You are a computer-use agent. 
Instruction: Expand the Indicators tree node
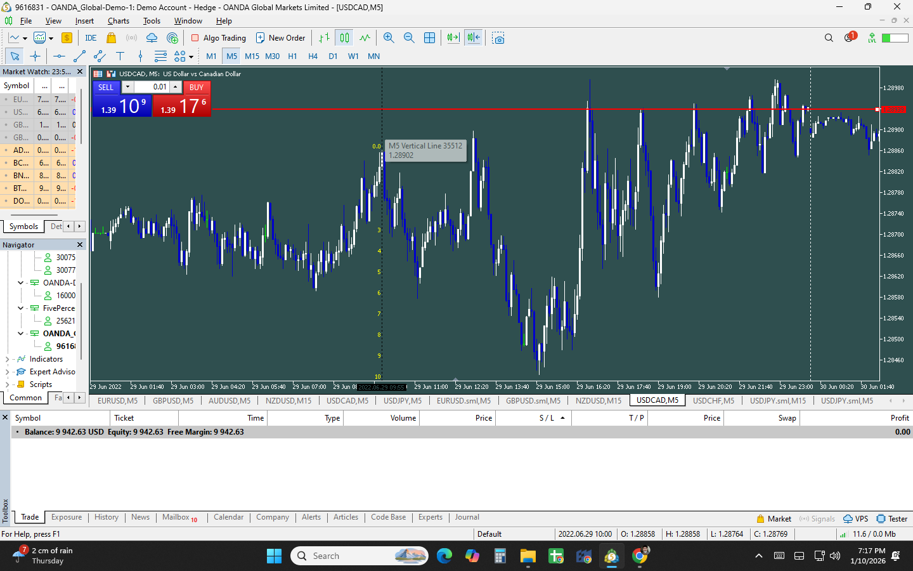8,359
